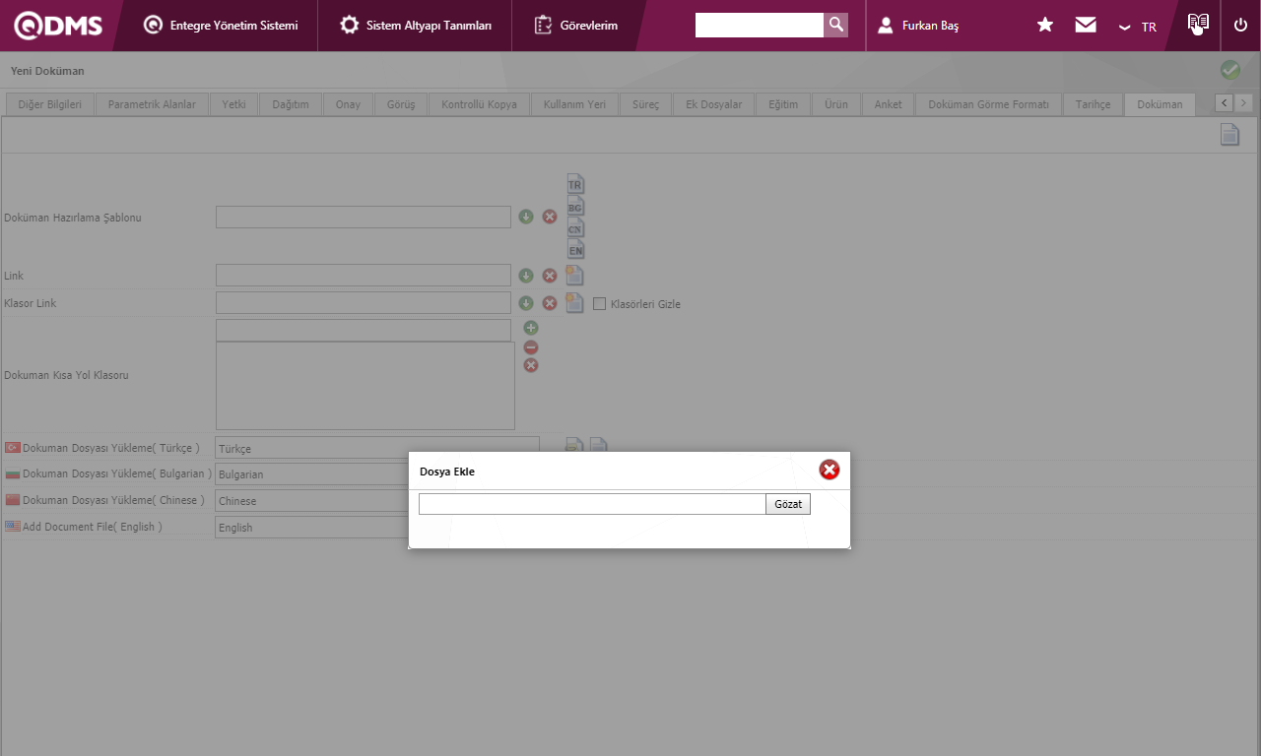
Task: Click the Gözat browse button
Action: click(787, 504)
